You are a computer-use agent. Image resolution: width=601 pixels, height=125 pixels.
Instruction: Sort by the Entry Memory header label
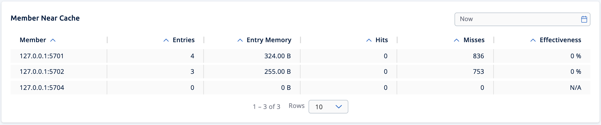point(269,40)
